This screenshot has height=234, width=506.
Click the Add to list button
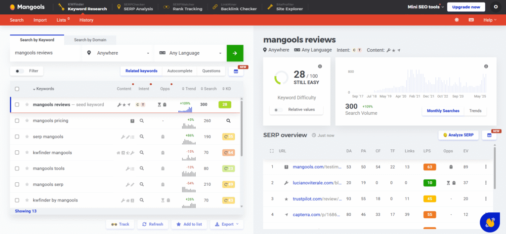[189, 224]
